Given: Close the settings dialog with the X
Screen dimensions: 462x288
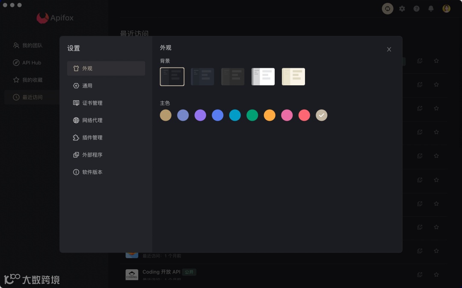Looking at the screenshot, I should [389, 49].
